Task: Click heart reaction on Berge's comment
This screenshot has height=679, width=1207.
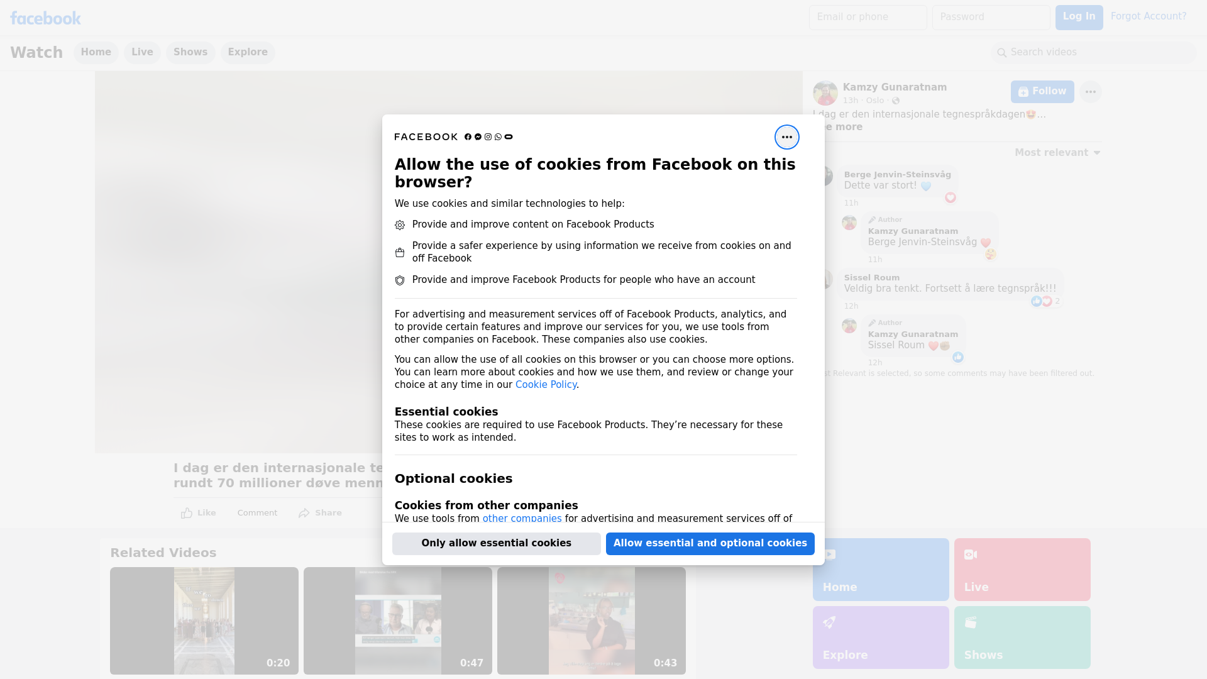Action: [x=950, y=197]
